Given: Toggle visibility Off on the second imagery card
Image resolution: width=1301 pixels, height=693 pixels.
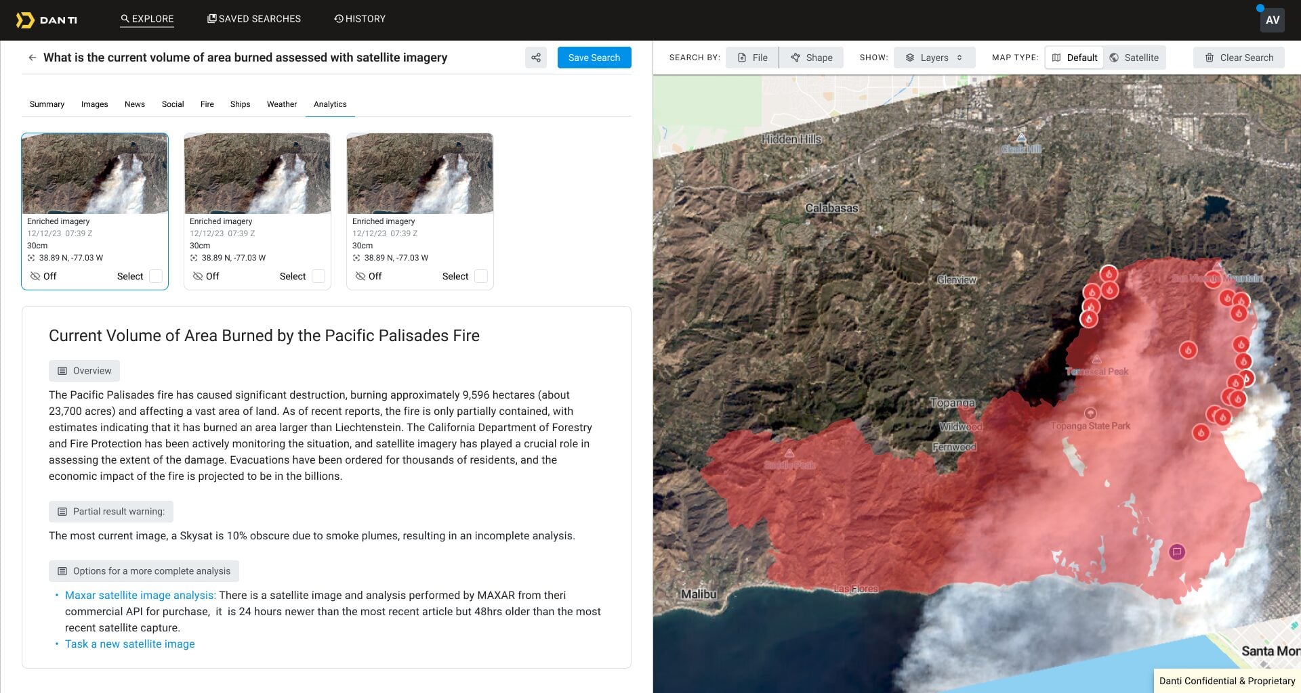Looking at the screenshot, I should (x=206, y=276).
